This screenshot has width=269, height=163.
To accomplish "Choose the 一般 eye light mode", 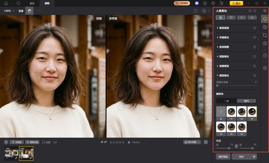I will point(226,101).
